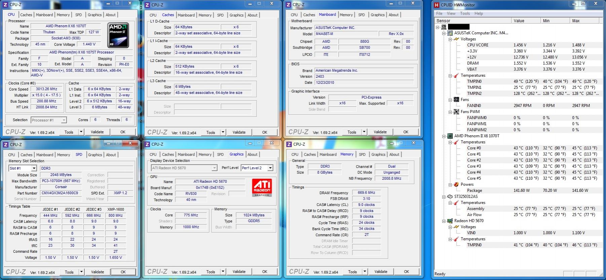Click Validate in the CPU-Z Graphics window

coord(239,272)
